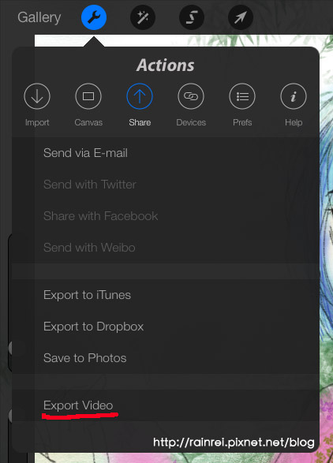Open the Actions wrench icon
Viewport: 333px width, 463px height.
94,17
